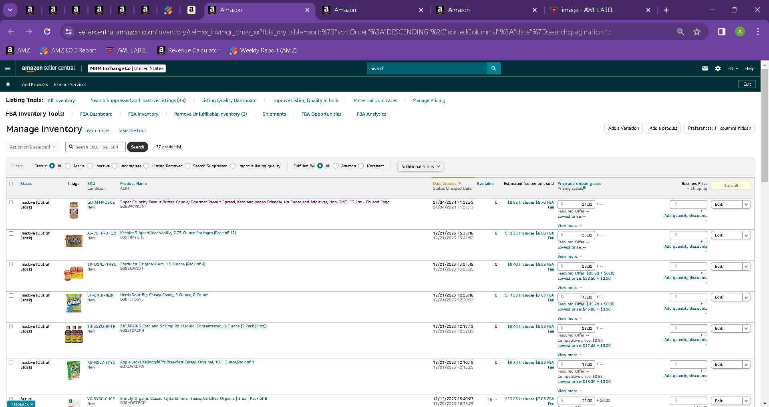
Task: Click the price field showing 21.00
Action: click(576, 205)
